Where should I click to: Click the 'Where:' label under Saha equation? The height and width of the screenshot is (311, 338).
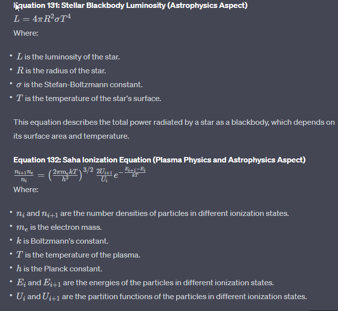(x=26, y=190)
